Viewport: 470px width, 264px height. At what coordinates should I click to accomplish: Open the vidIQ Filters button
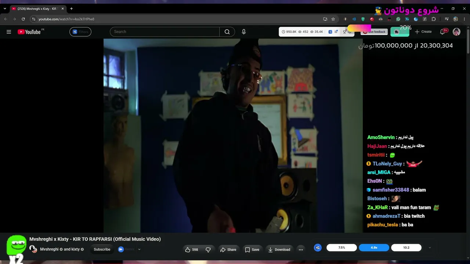pyautogui.click(x=80, y=32)
